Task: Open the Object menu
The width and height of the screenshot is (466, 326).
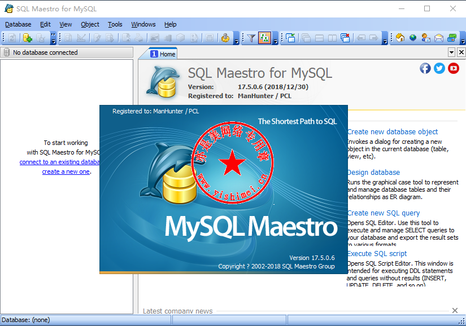Action: [x=90, y=24]
